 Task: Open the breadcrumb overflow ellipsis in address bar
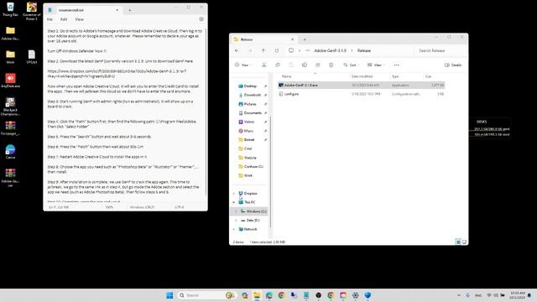[307, 50]
